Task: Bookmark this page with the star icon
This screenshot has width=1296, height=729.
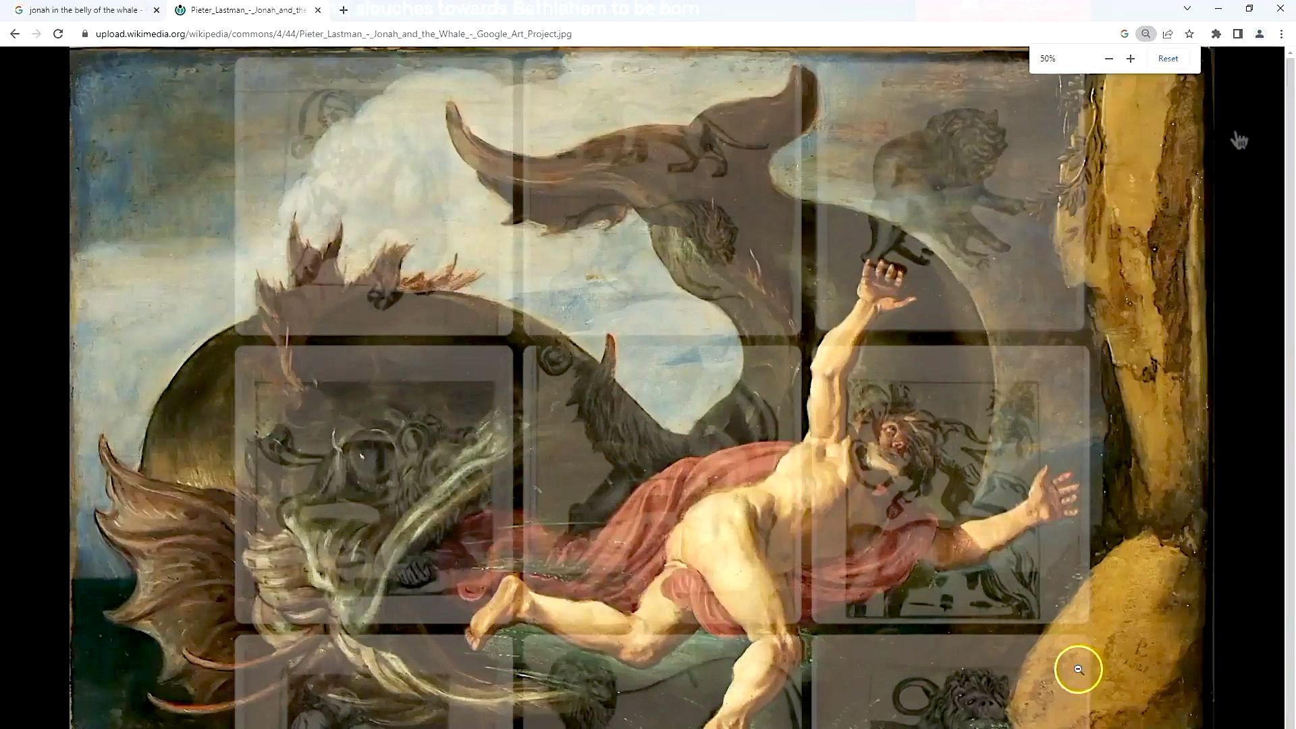Action: [x=1189, y=34]
